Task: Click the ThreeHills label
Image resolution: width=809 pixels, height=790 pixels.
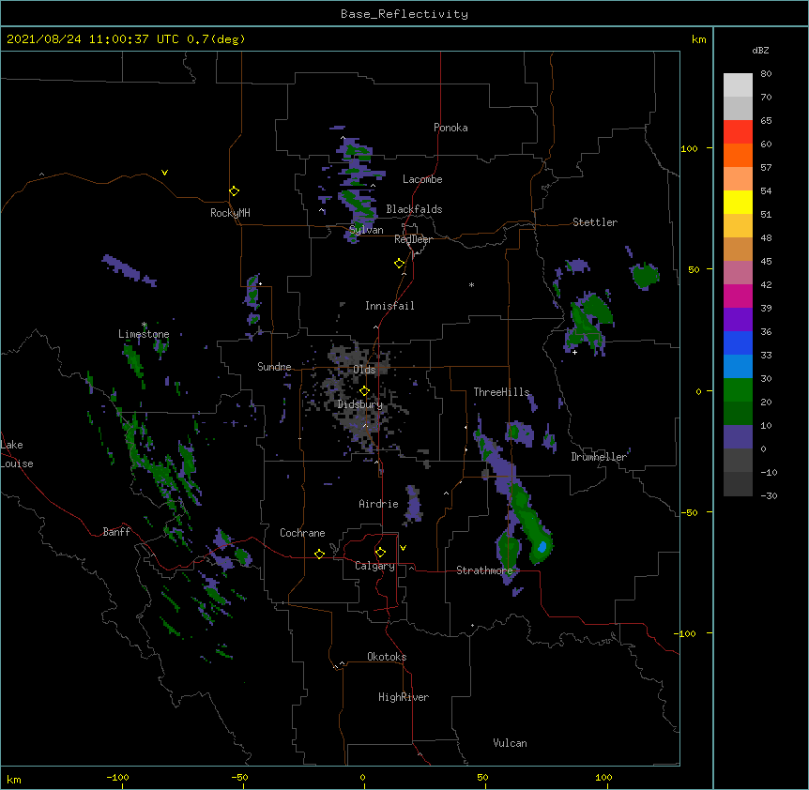Action: [501, 392]
